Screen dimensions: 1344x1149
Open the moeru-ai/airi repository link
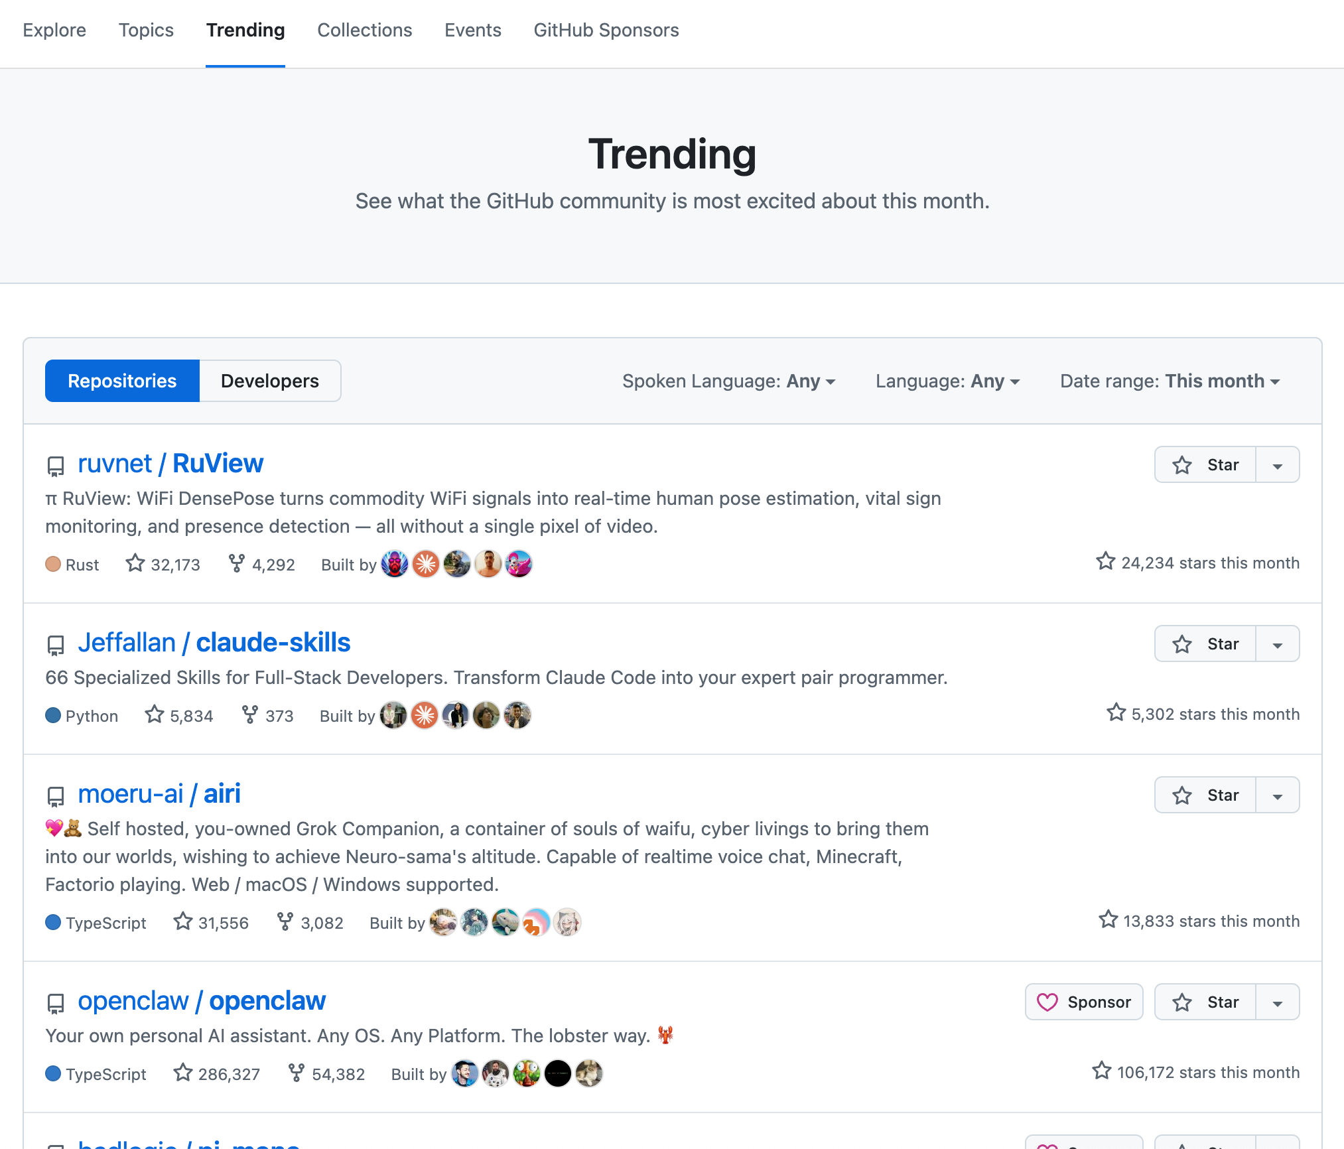(x=159, y=793)
